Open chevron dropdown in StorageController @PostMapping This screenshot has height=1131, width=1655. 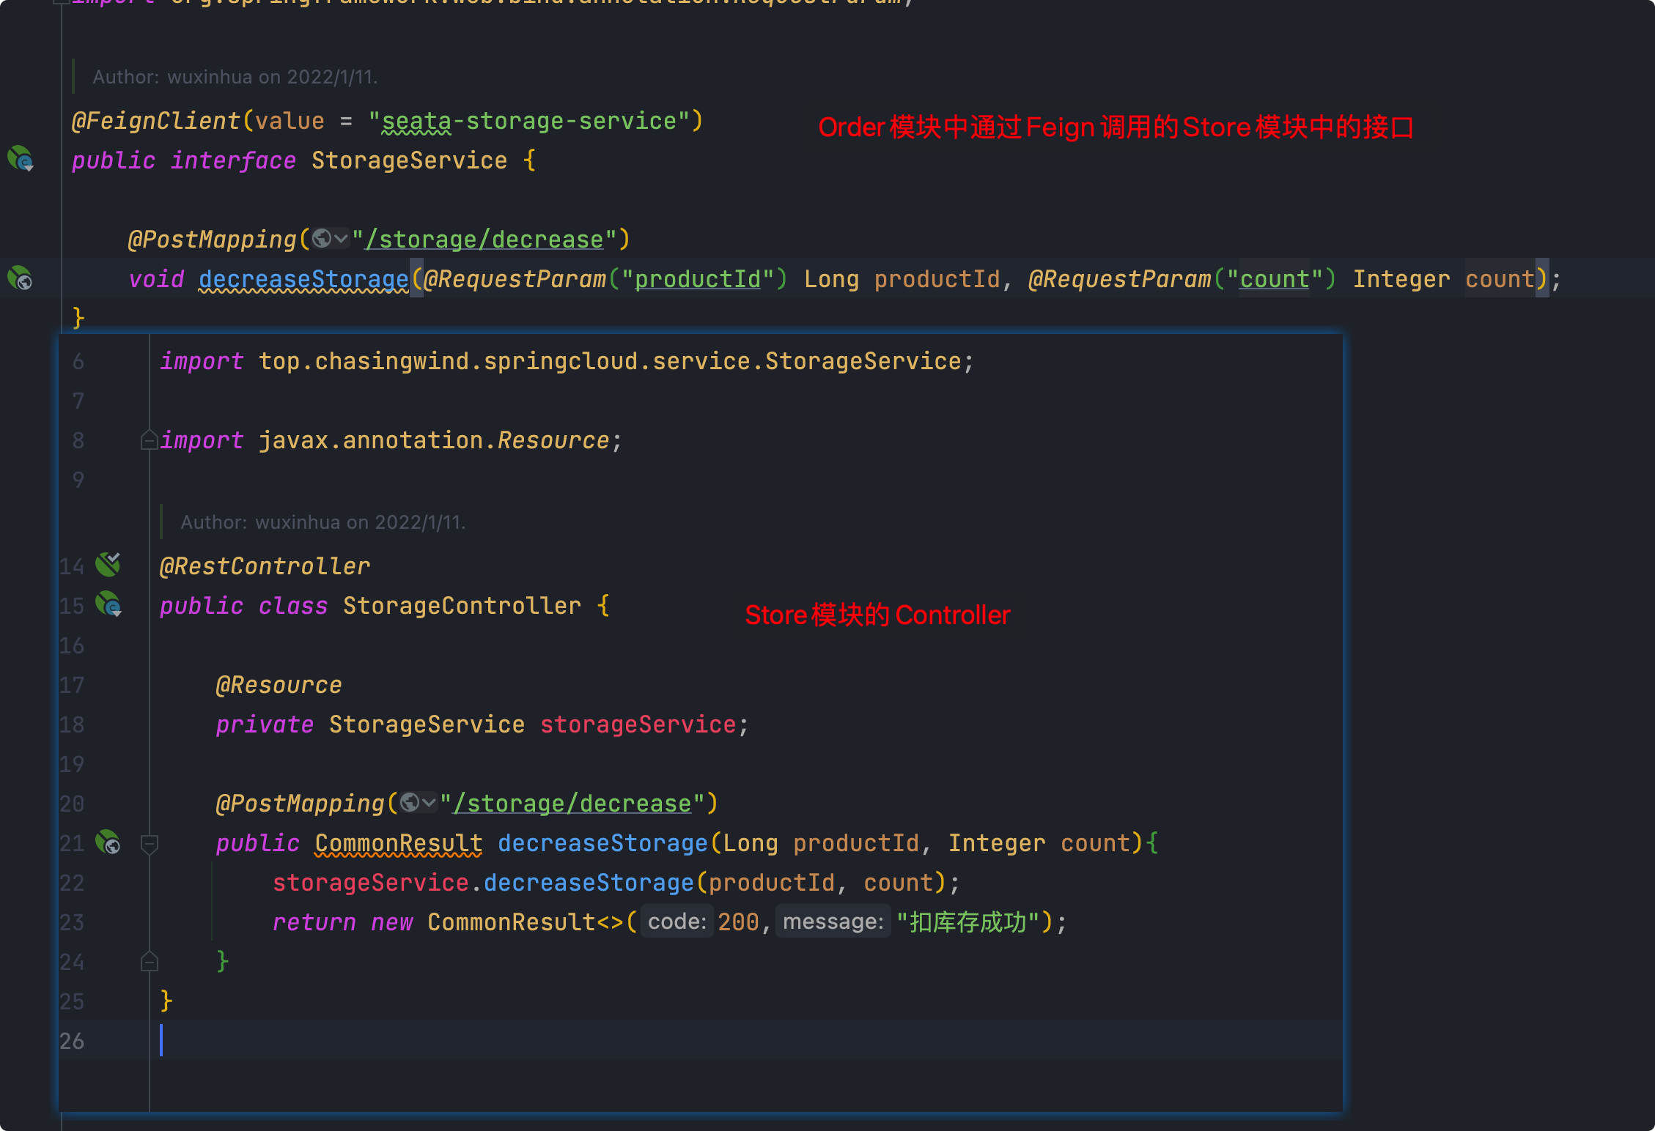point(430,803)
